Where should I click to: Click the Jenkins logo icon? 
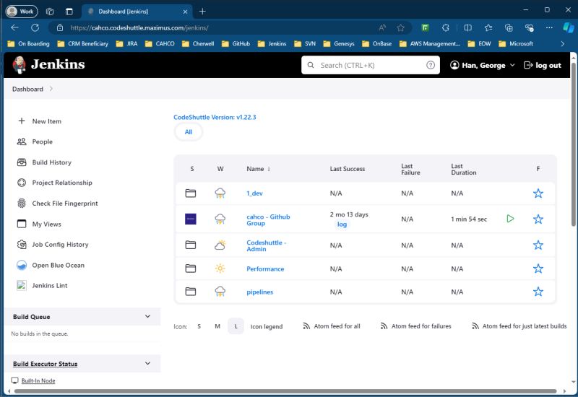pyautogui.click(x=20, y=65)
